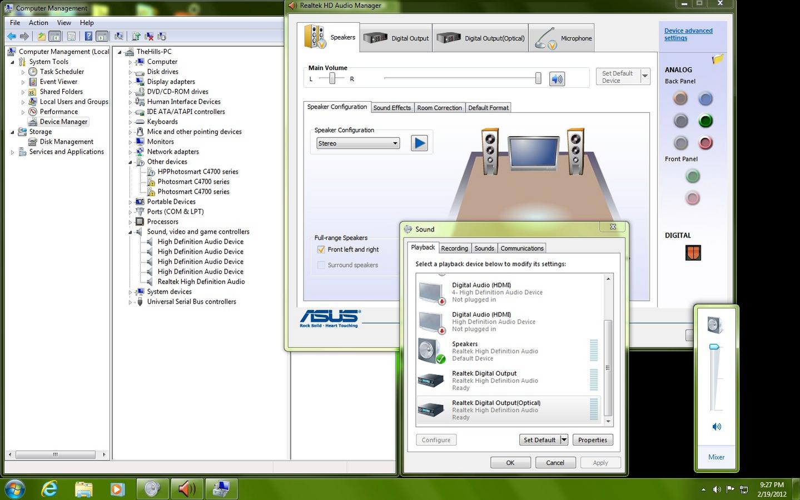Switch to the Digital Output tab

pyautogui.click(x=396, y=38)
